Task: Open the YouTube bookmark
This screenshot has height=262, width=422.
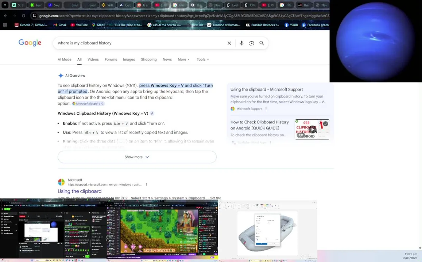Action: 79,25
